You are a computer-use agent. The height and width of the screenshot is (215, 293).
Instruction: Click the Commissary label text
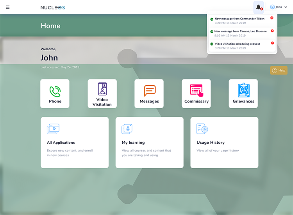click(197, 101)
